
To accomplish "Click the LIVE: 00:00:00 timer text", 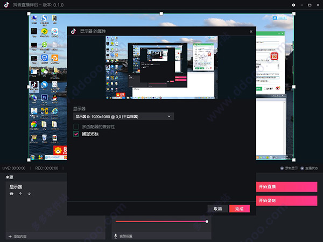I will point(14,168).
